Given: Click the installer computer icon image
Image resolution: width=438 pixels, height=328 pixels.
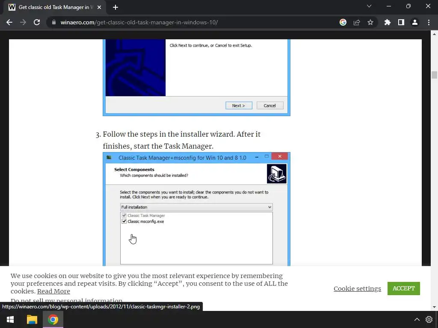Looking at the screenshot, I should click(277, 174).
